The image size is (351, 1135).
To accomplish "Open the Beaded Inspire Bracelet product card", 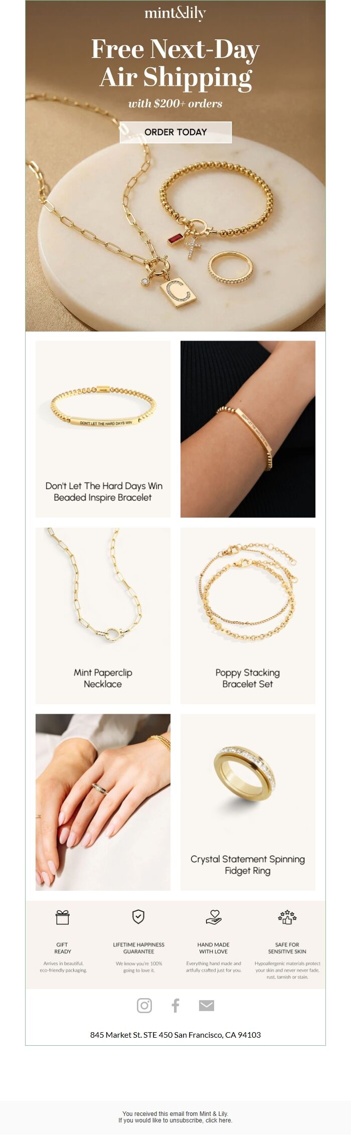I will (x=103, y=429).
